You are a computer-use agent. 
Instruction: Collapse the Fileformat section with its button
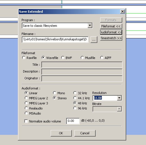[x=111, y=26]
